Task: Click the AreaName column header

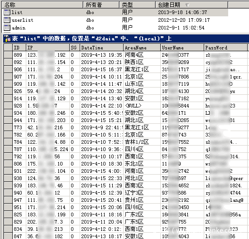Action: pos(142,48)
